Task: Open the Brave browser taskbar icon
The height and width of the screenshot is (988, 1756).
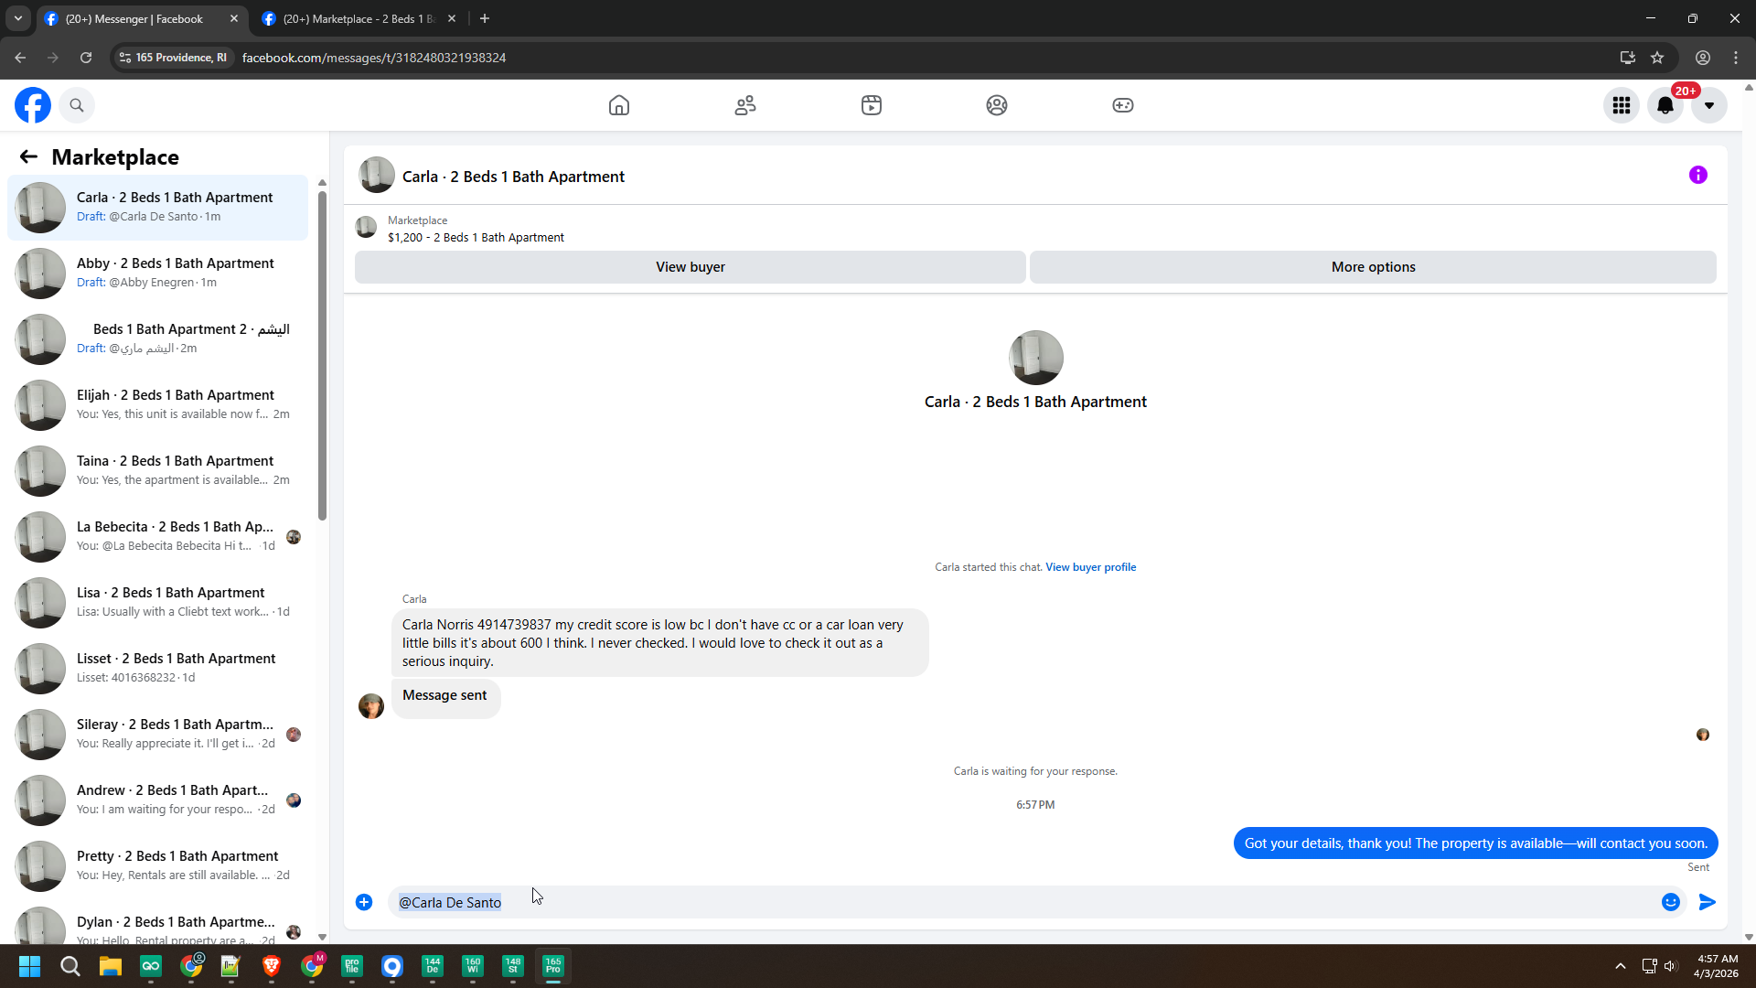Action: click(x=272, y=966)
